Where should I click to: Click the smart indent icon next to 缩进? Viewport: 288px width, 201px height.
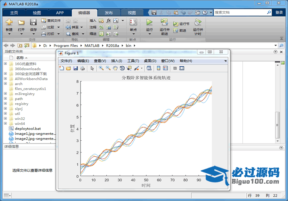(101, 34)
